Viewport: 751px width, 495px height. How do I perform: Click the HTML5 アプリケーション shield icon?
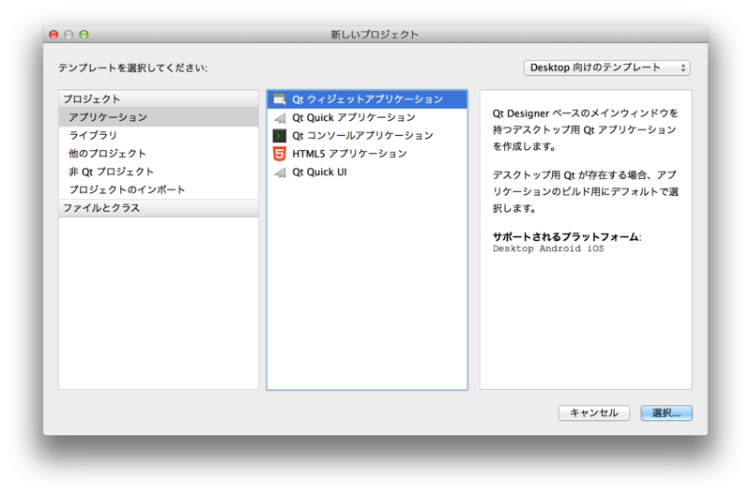(279, 154)
